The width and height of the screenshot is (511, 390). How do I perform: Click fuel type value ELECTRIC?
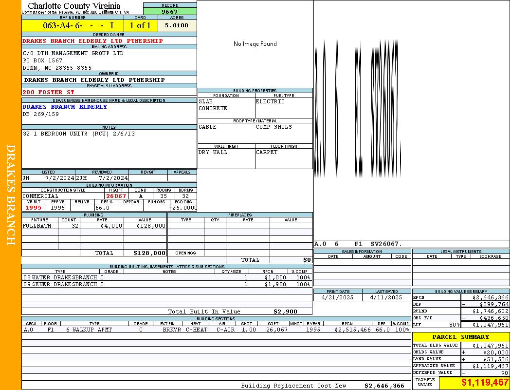point(270,101)
